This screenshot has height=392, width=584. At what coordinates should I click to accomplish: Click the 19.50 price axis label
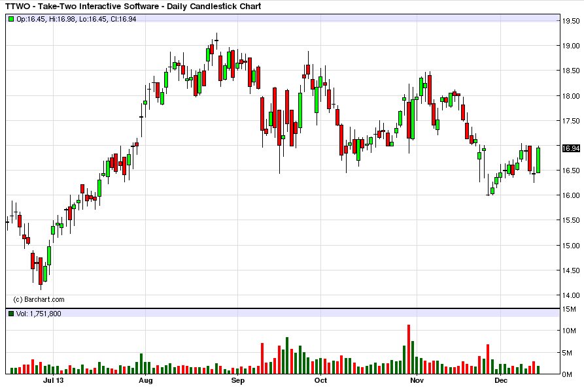(570, 21)
